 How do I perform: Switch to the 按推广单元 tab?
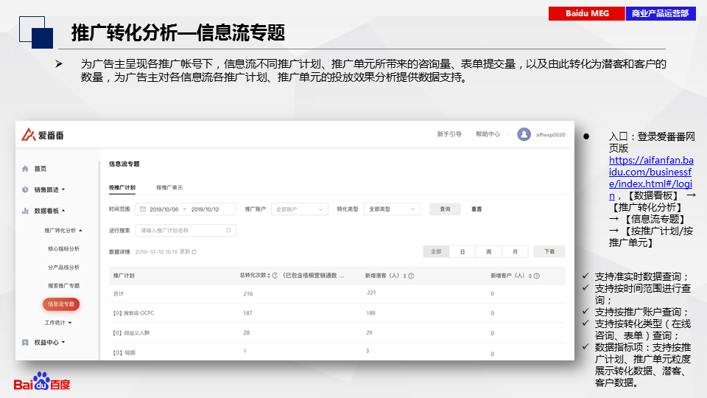[169, 187]
